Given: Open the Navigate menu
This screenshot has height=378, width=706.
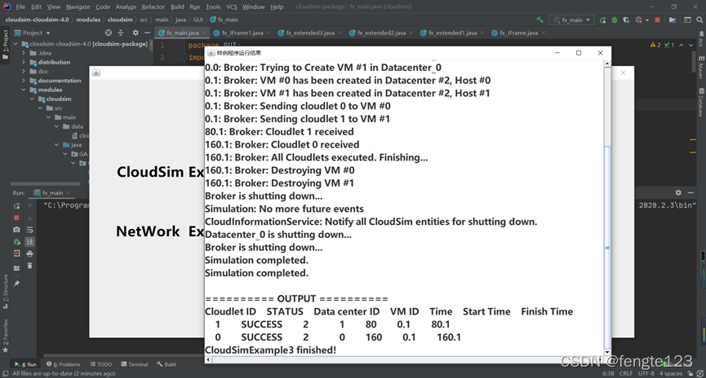Looking at the screenshot, I should [78, 7].
